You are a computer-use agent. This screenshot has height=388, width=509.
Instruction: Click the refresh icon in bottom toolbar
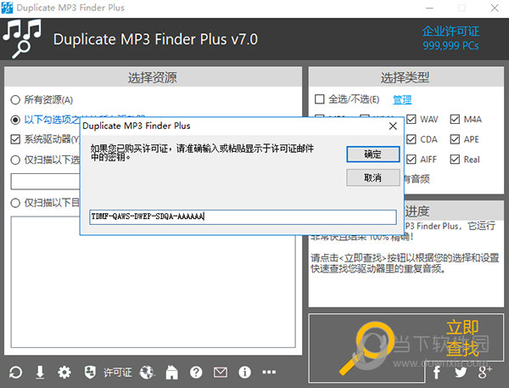tap(15, 373)
